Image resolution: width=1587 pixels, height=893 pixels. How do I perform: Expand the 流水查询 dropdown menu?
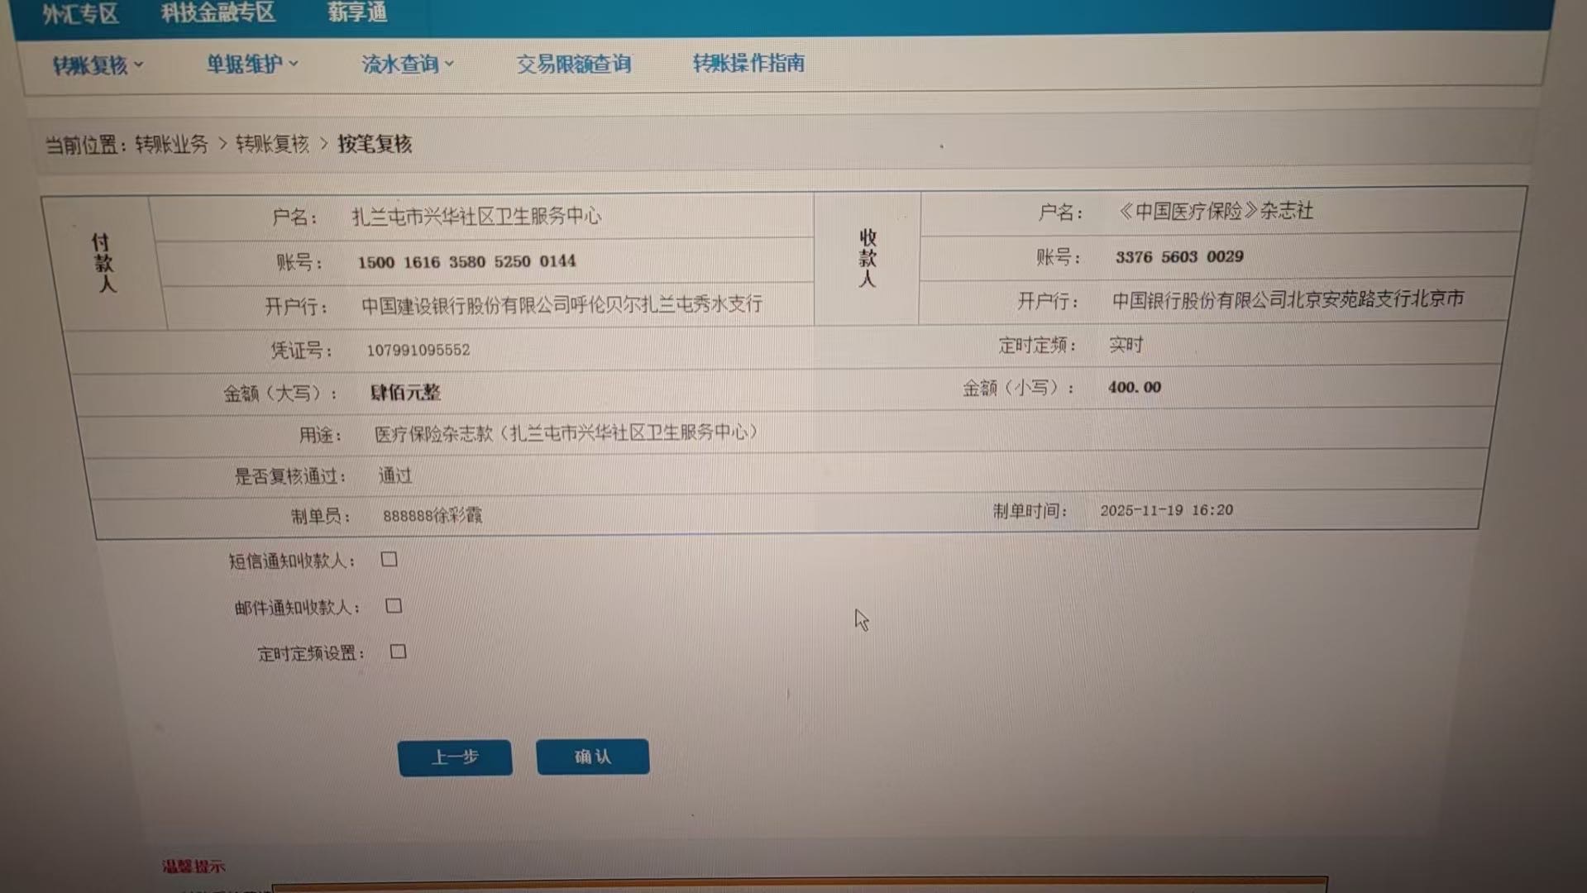click(407, 64)
